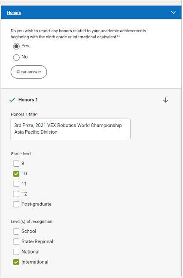Uncheck the grade 10 checkbox

tap(16, 174)
